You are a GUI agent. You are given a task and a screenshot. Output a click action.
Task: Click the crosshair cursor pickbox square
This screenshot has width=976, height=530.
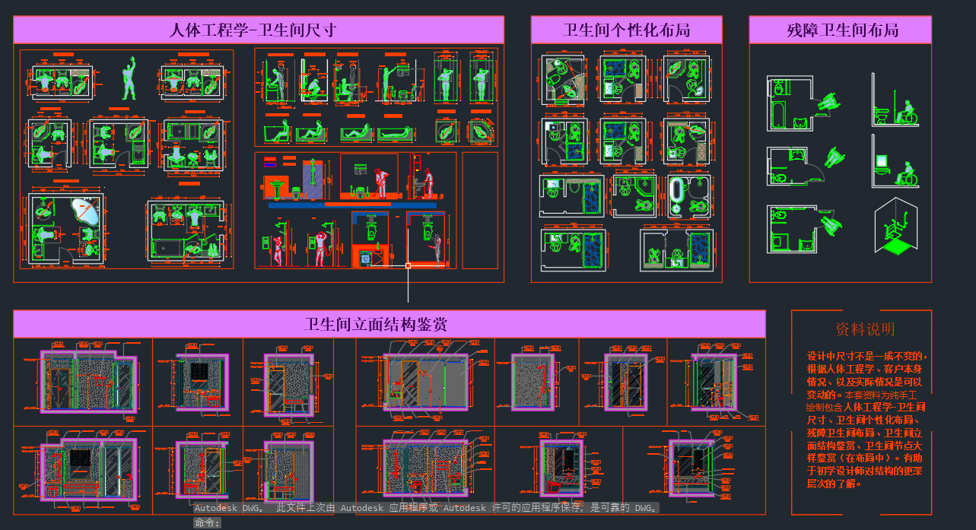(x=409, y=266)
